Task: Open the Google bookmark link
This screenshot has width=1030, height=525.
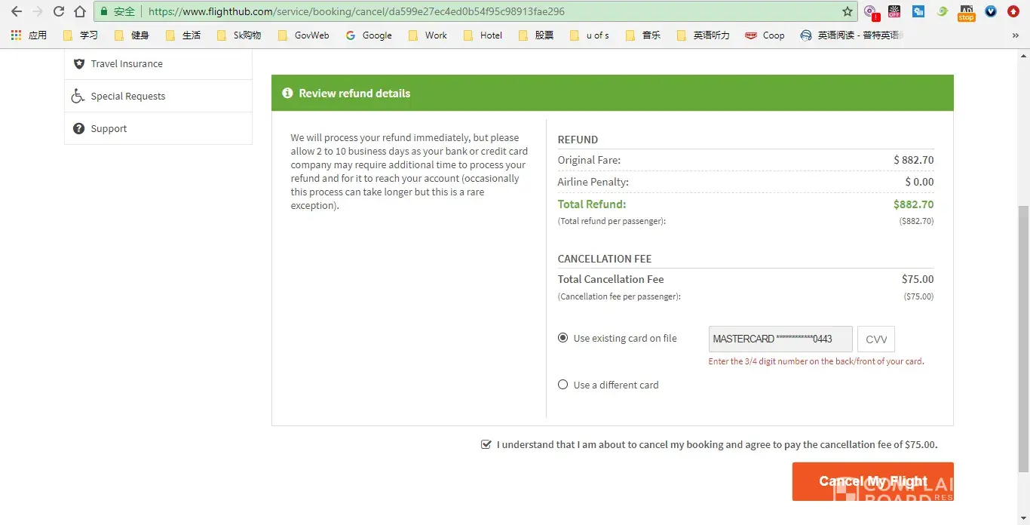Action: coord(369,35)
